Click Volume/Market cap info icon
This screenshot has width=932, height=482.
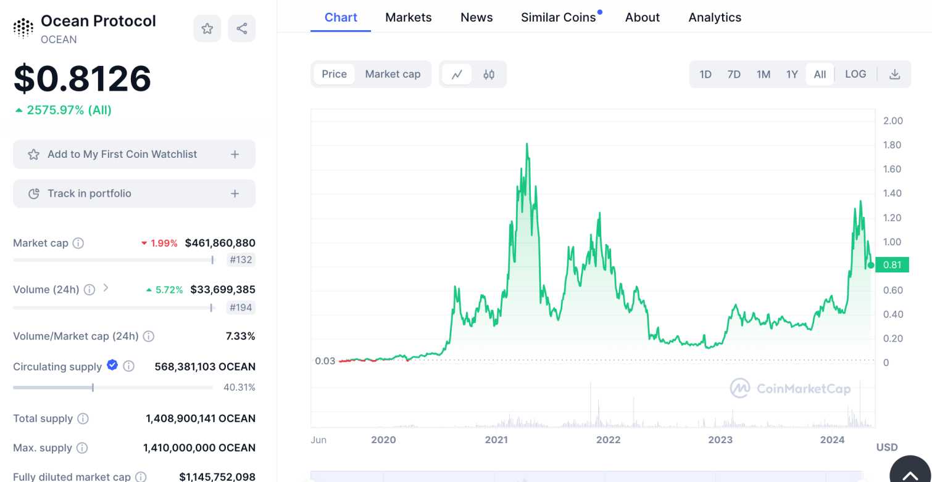(x=149, y=337)
